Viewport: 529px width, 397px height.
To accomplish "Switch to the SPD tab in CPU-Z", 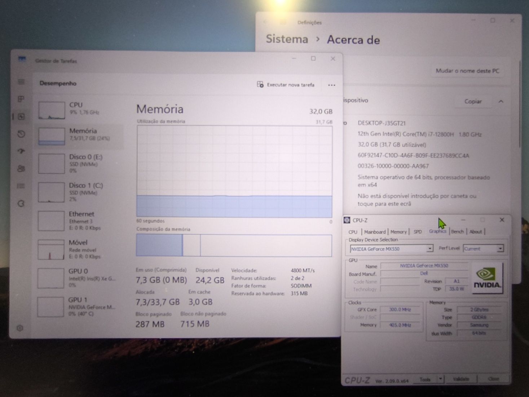I will 418,232.
